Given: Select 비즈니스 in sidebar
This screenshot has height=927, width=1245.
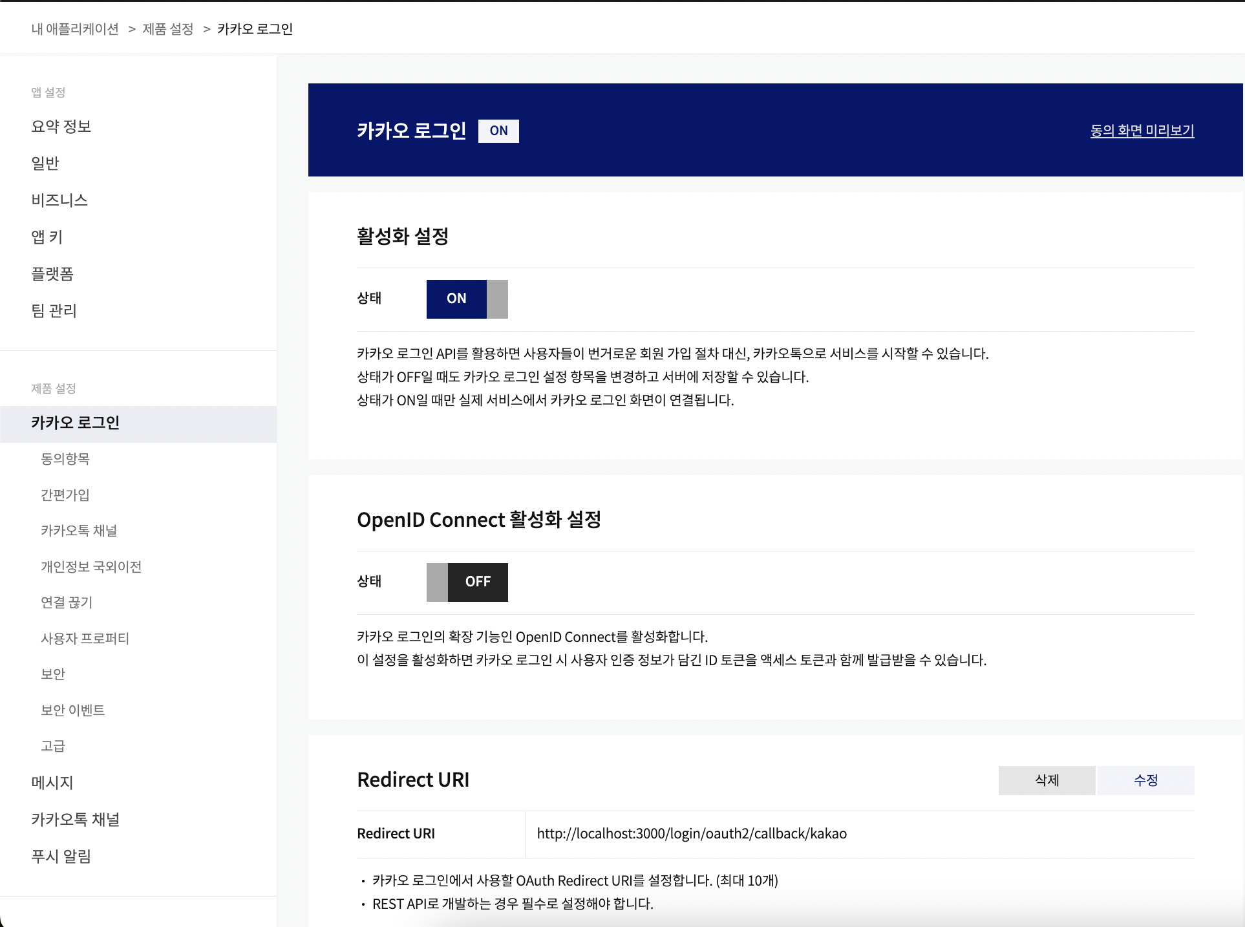Looking at the screenshot, I should point(59,200).
